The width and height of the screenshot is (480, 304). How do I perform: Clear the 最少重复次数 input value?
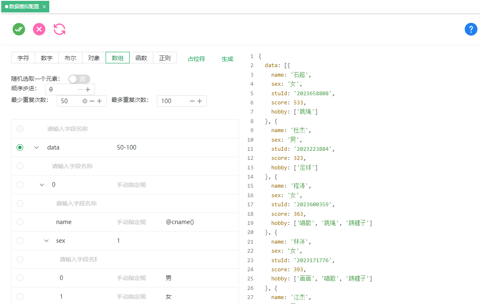click(85, 101)
